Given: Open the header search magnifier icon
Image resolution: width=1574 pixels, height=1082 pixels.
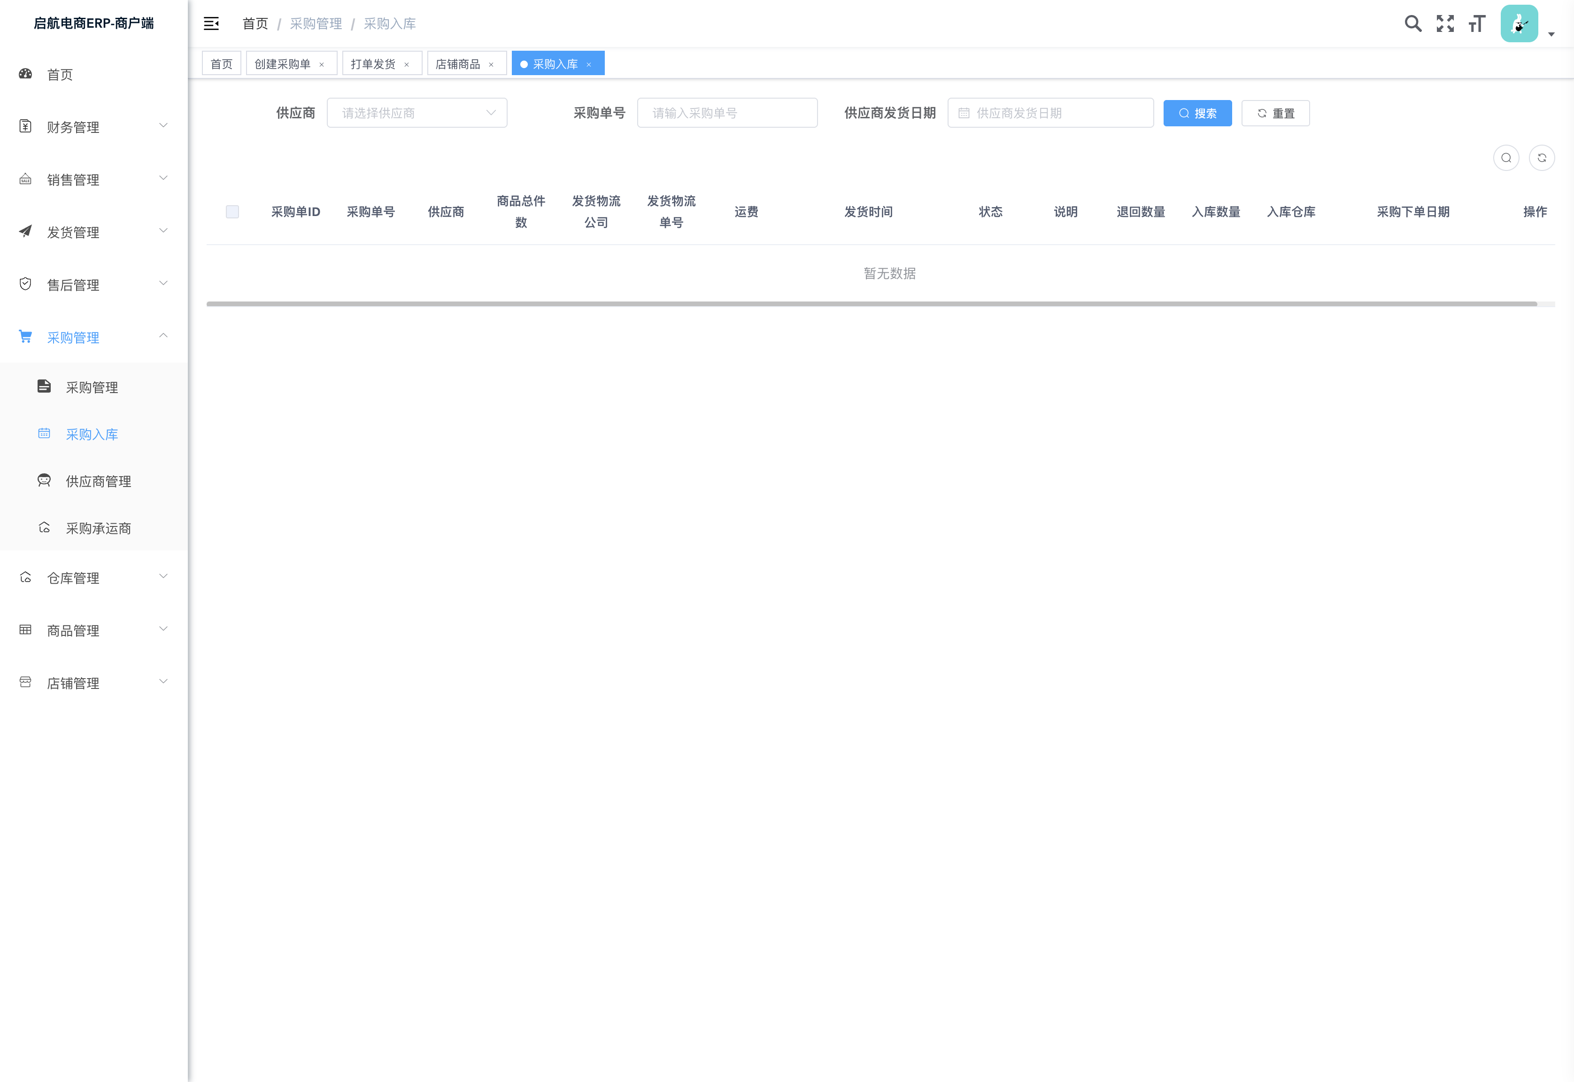Looking at the screenshot, I should [x=1412, y=24].
